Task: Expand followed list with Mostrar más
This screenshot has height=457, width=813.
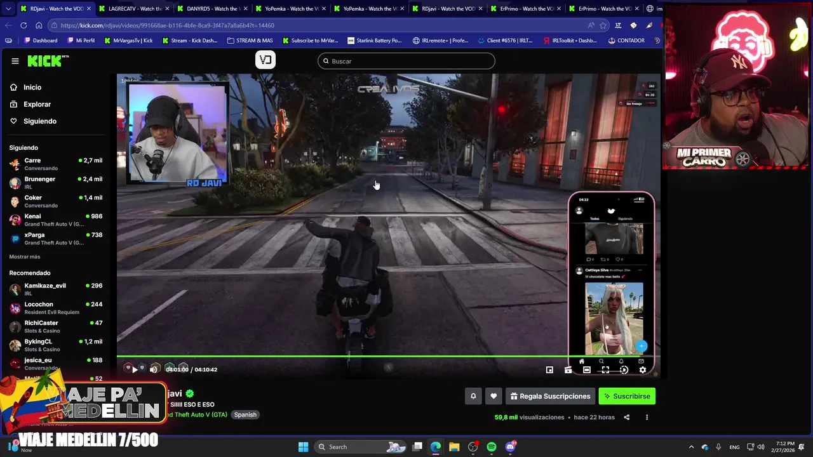Action: click(24, 256)
